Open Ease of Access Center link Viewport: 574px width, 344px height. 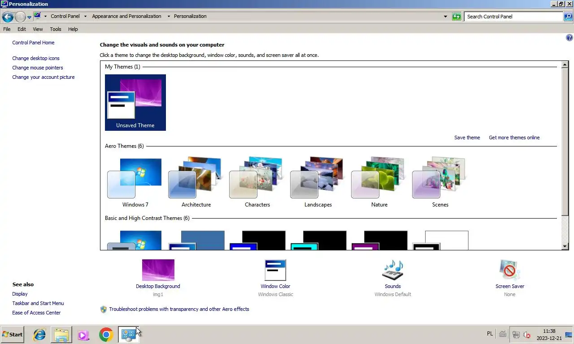point(36,313)
